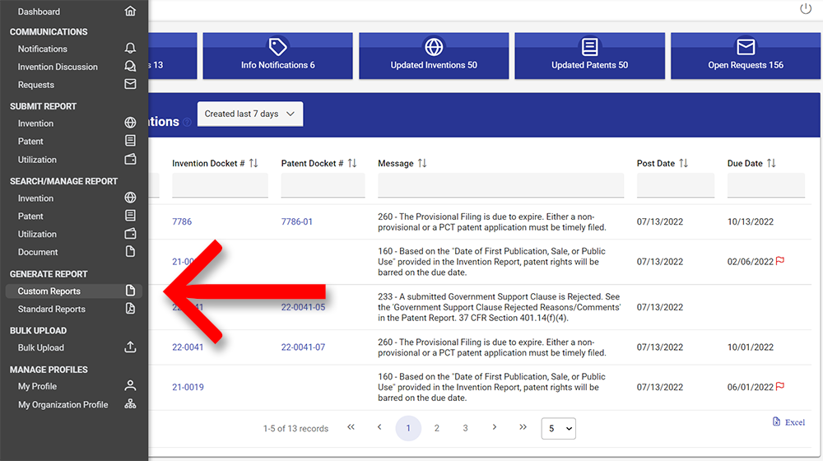This screenshot has height=461, width=823.
Task: Export records using the Excel link
Action: (x=788, y=422)
